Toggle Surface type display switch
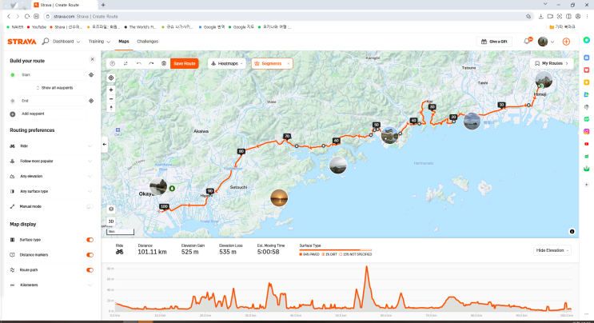The image size is (594, 323). [90, 240]
